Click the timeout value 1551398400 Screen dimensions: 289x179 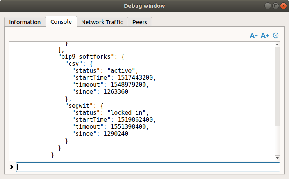(x=128, y=127)
